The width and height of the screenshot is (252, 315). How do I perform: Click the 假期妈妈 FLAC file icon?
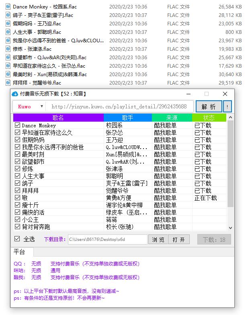[8, 24]
